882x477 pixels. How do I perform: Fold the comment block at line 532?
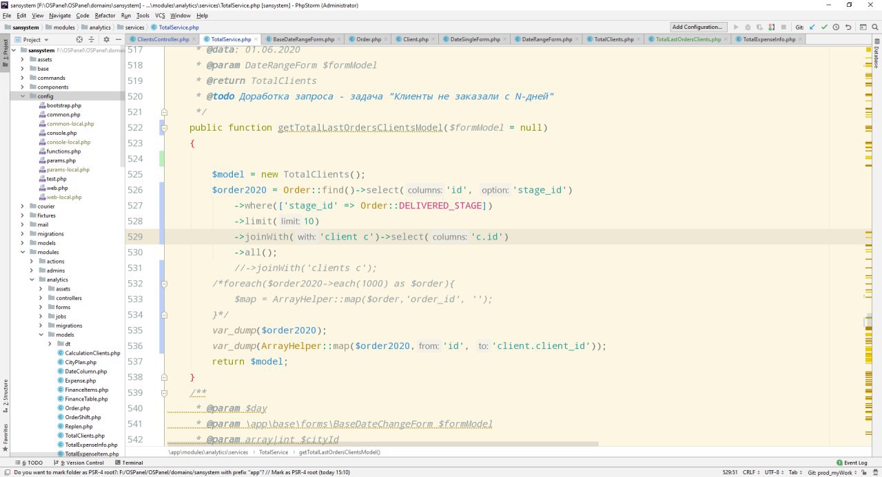pos(164,284)
